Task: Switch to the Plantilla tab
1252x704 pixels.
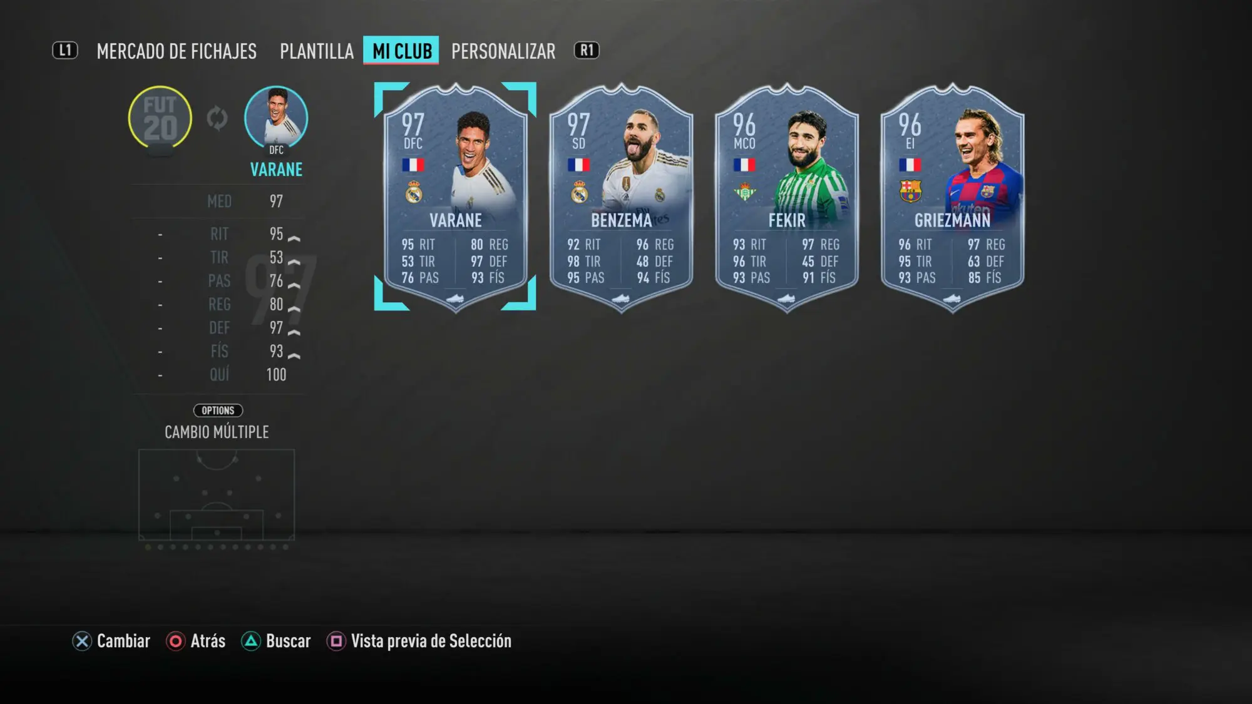Action: (x=317, y=51)
